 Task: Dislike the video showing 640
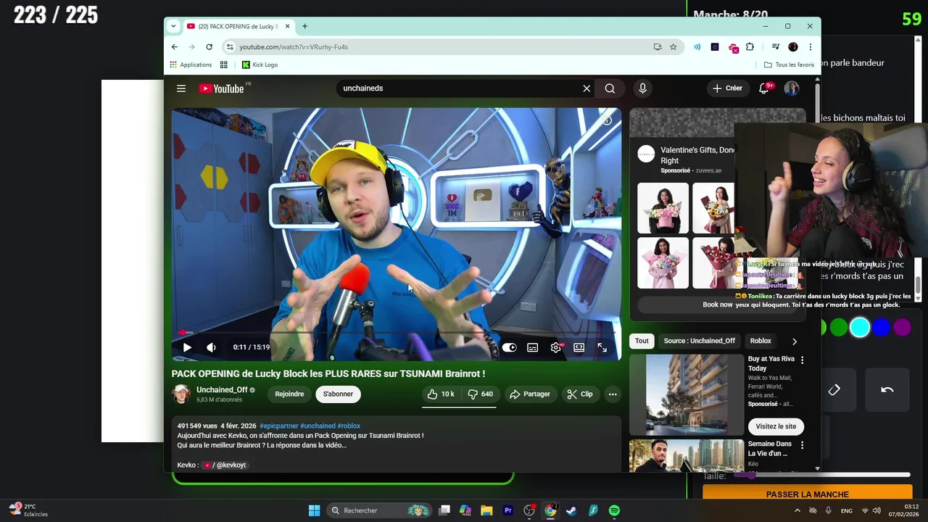(480, 394)
